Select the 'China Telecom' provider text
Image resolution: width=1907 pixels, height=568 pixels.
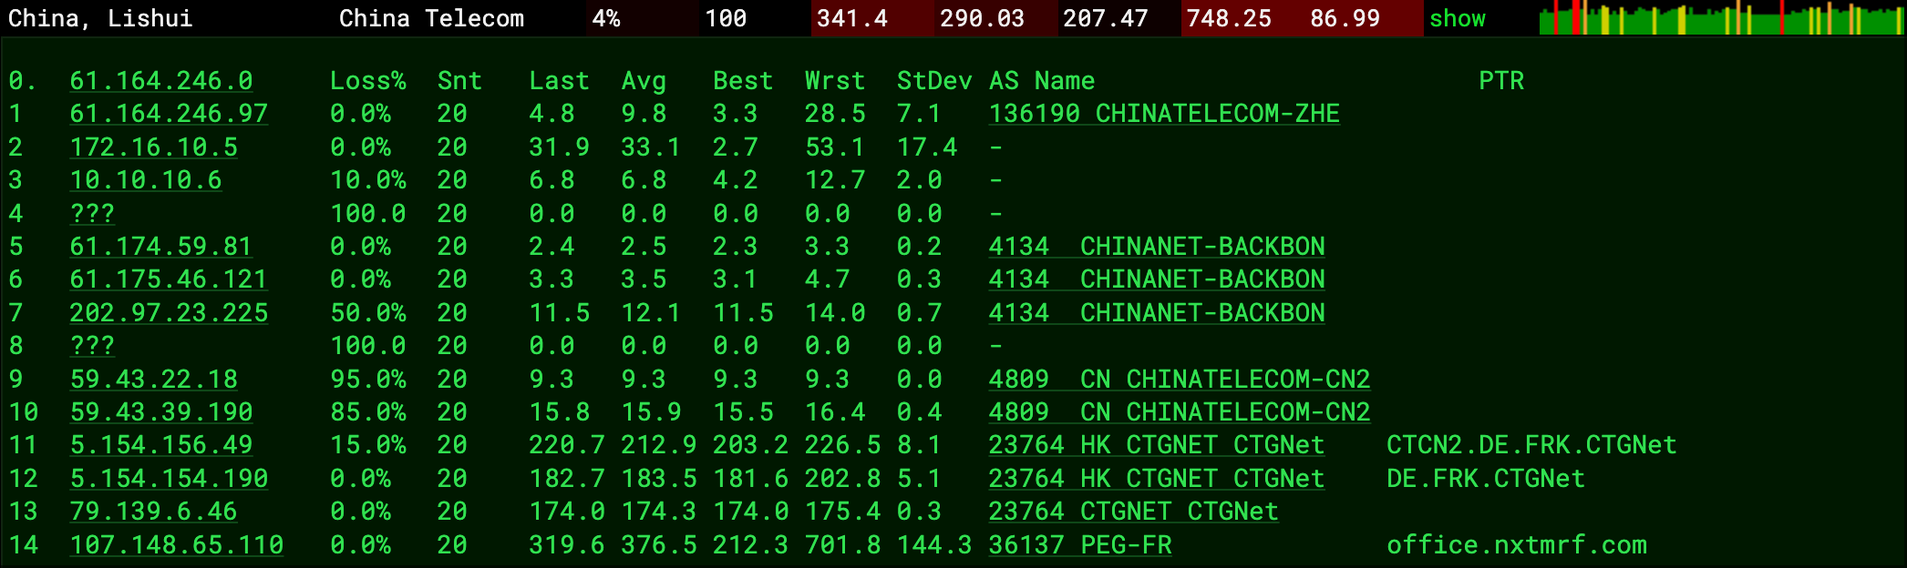[431, 18]
